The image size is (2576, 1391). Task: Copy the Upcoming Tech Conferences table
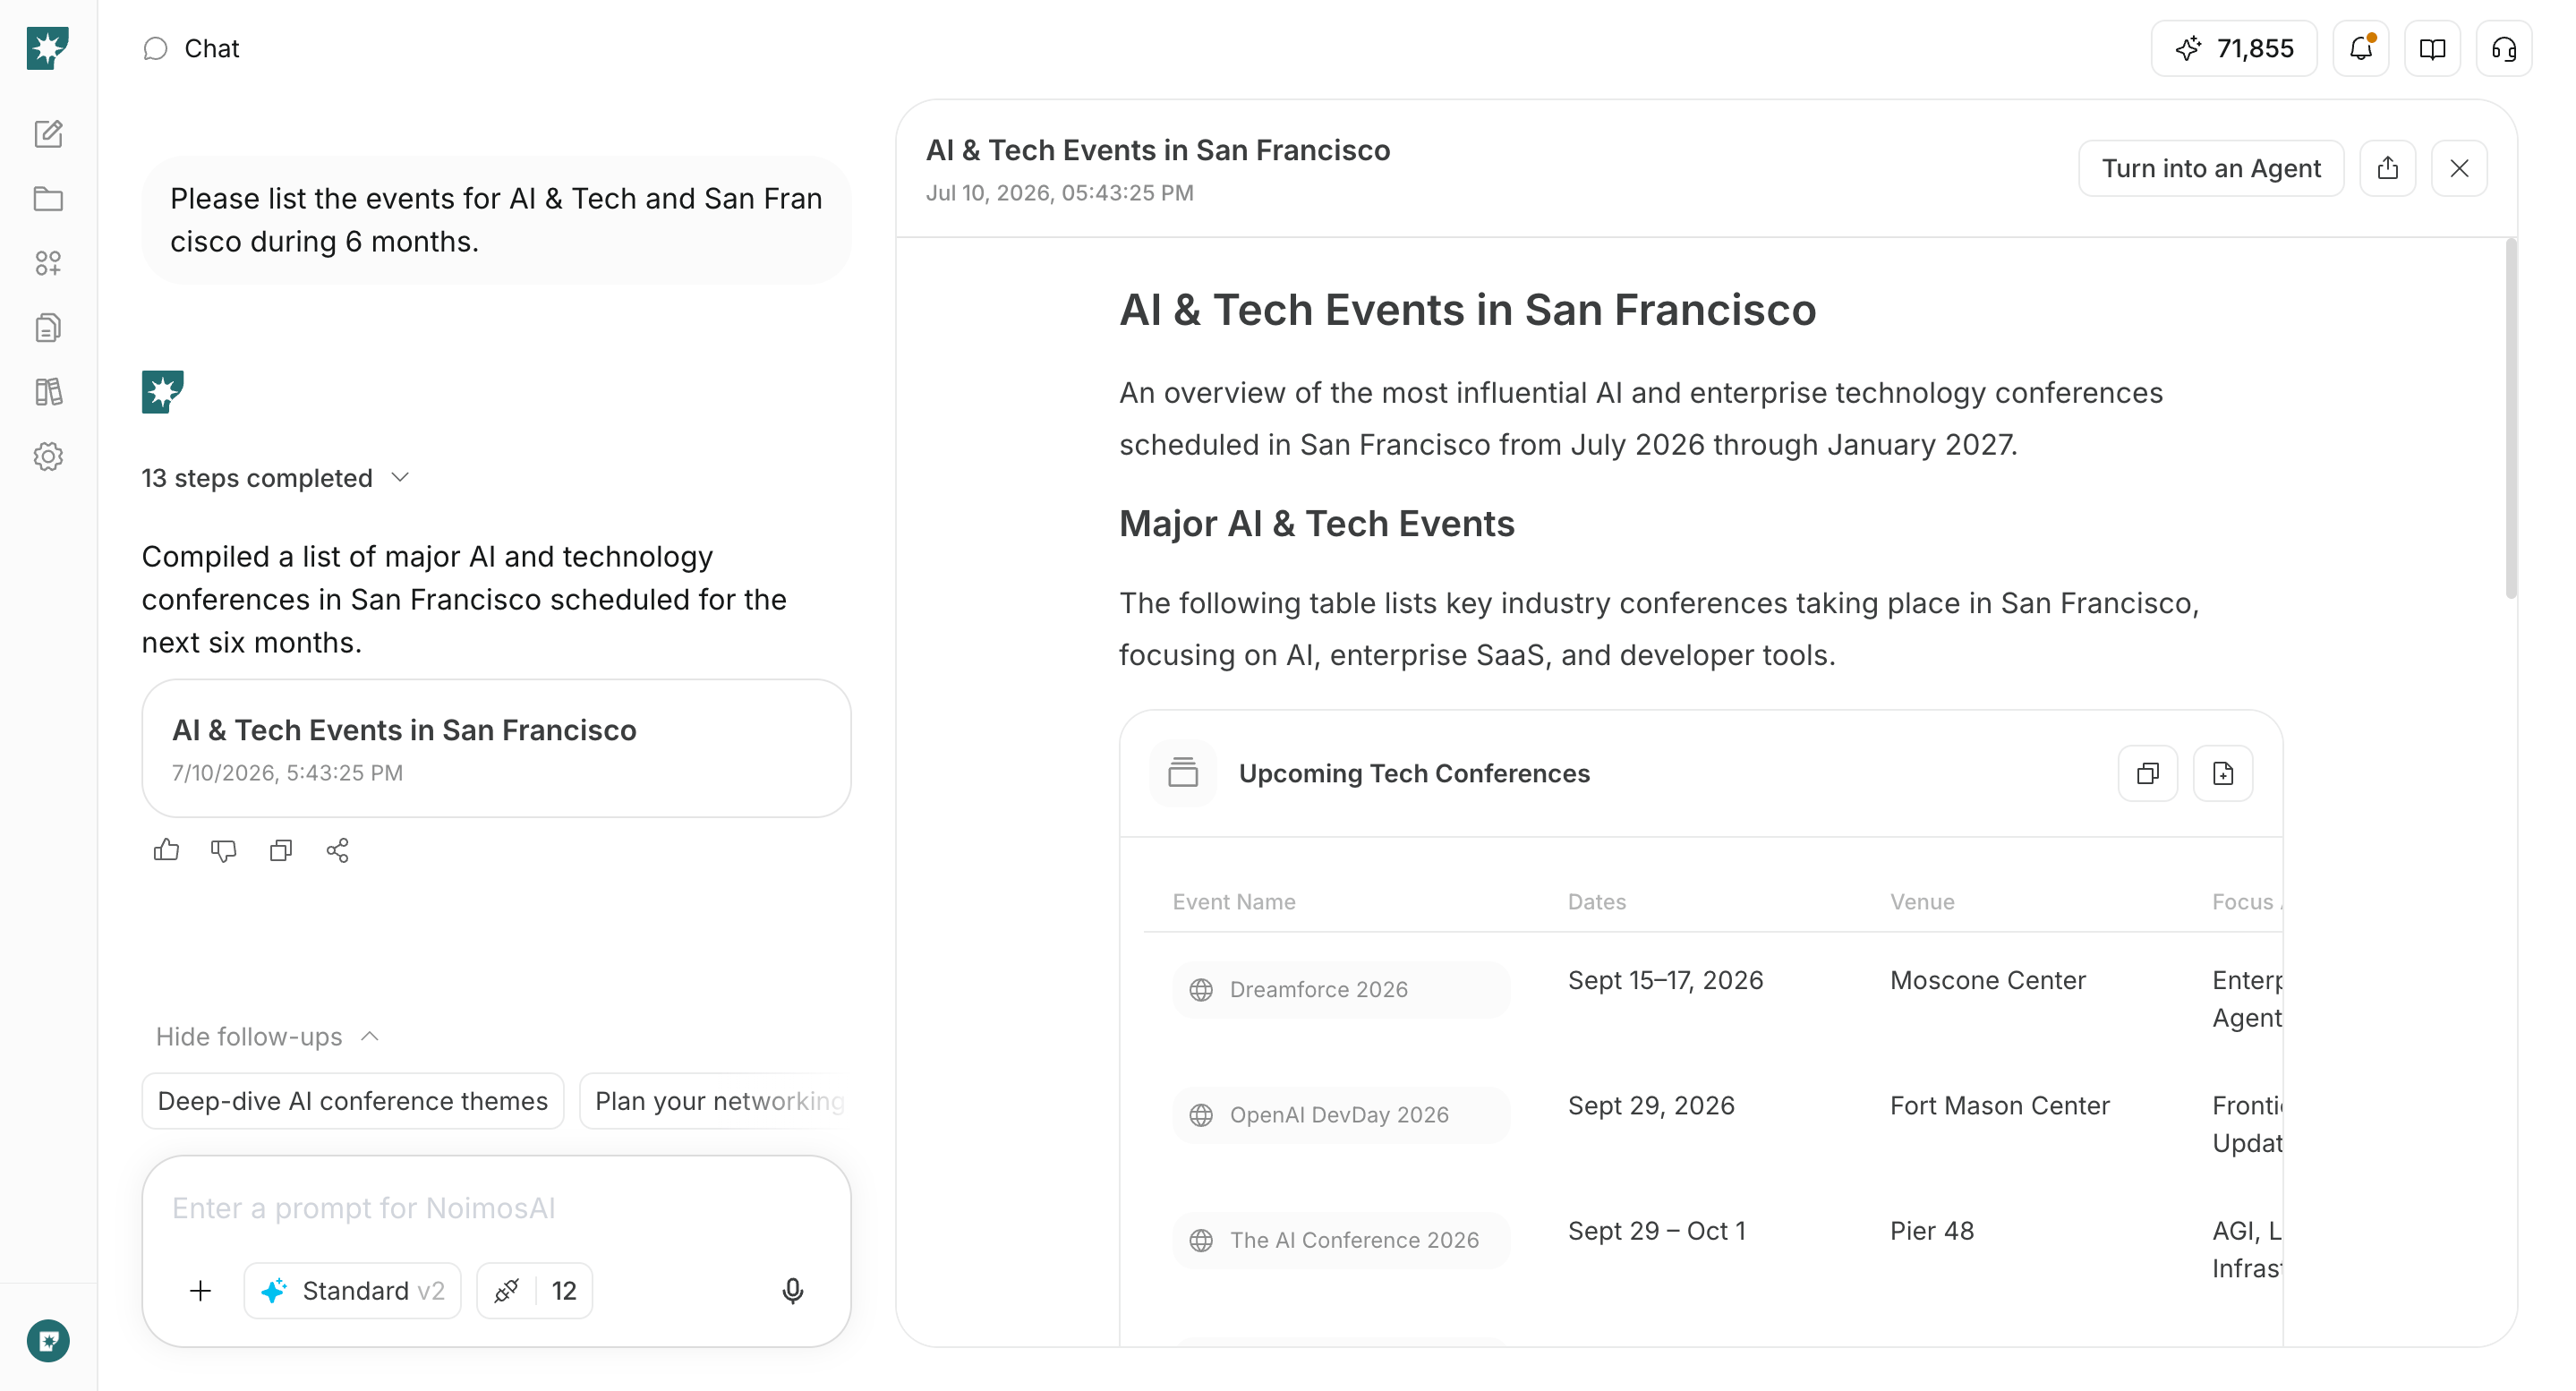coord(2147,773)
